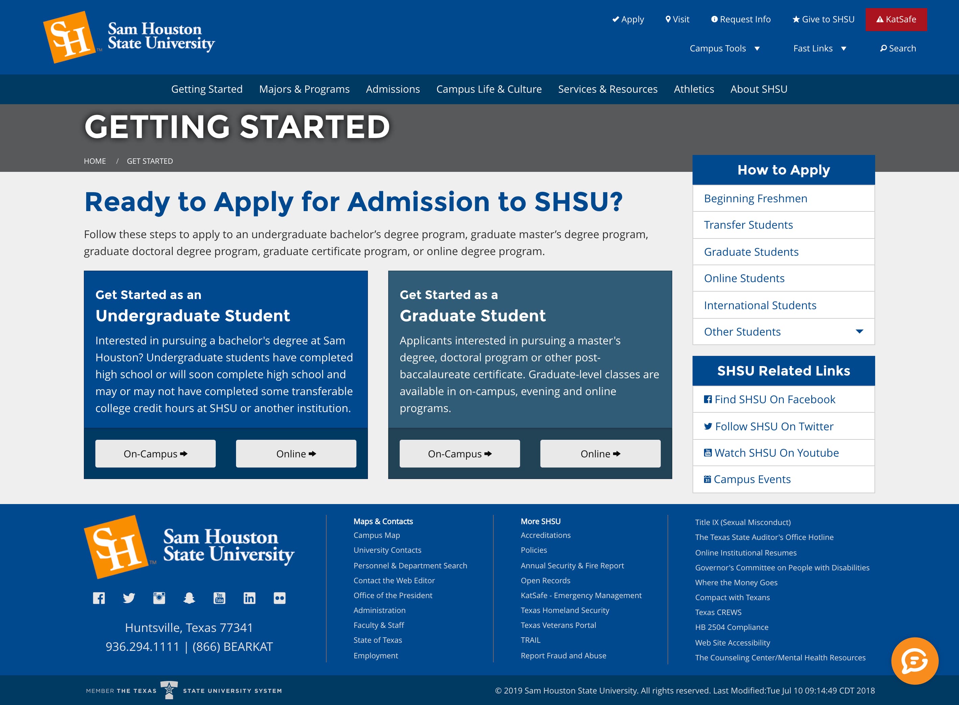Open Services & Resources menu
The image size is (959, 705).
pyautogui.click(x=608, y=89)
